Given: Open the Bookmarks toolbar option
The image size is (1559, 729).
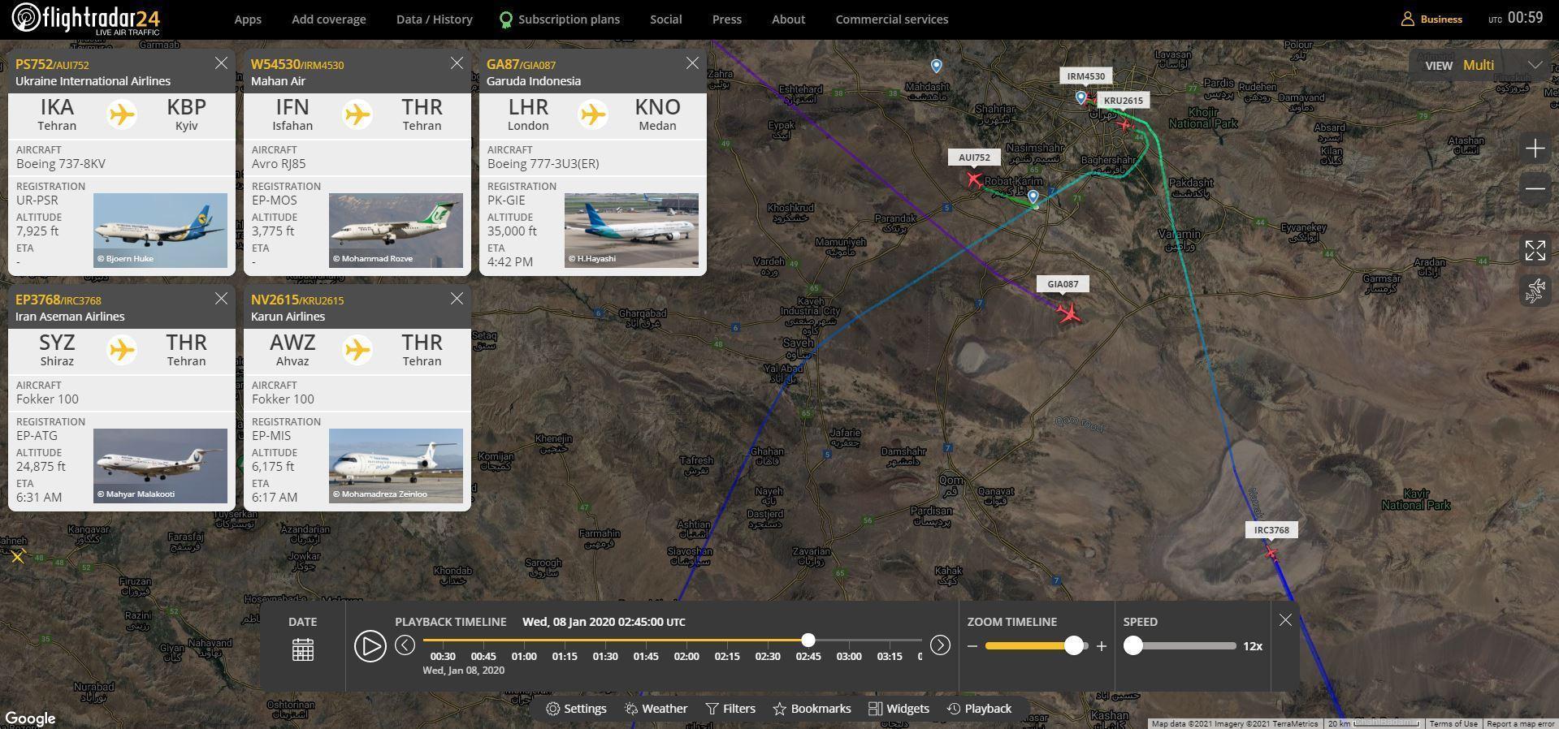Looking at the screenshot, I should point(812,709).
